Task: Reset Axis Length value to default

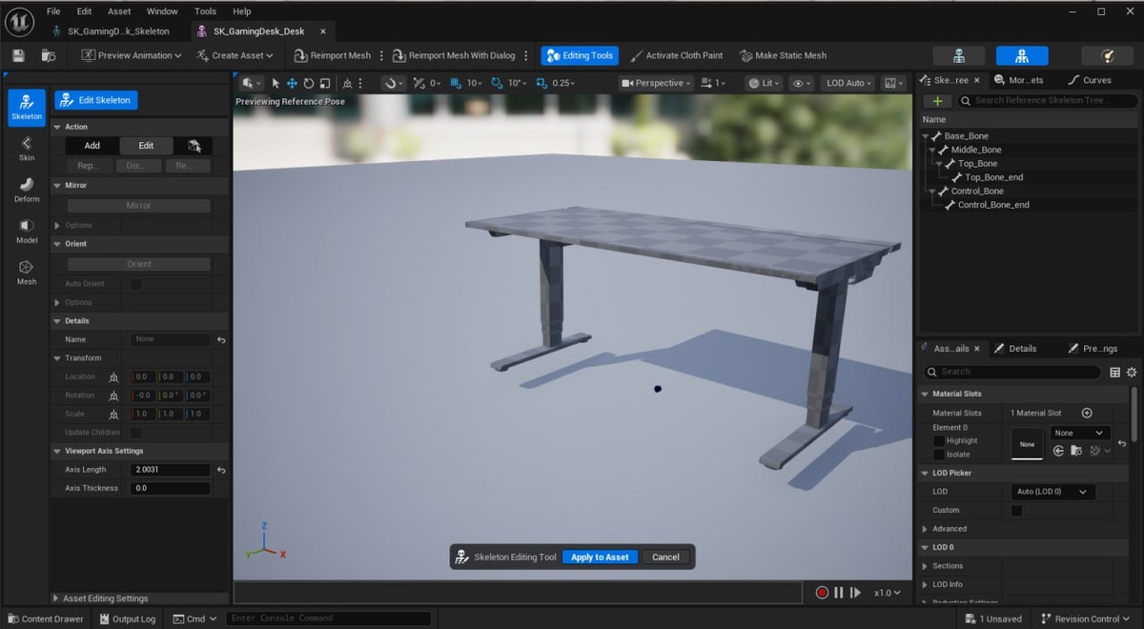Action: (x=221, y=470)
